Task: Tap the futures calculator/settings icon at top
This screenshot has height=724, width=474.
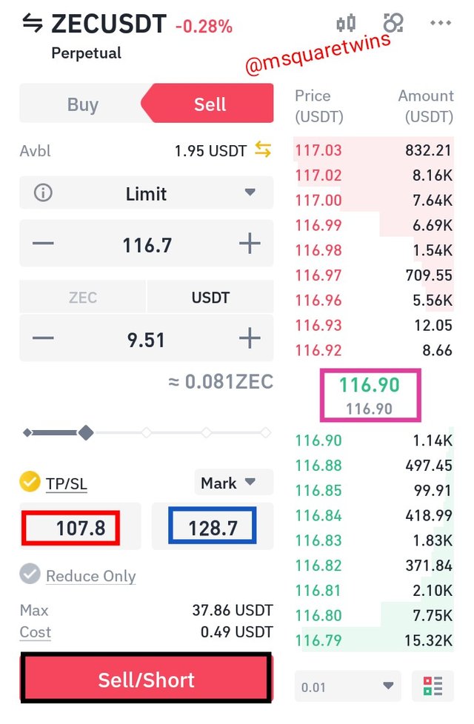Action: pyautogui.click(x=393, y=22)
